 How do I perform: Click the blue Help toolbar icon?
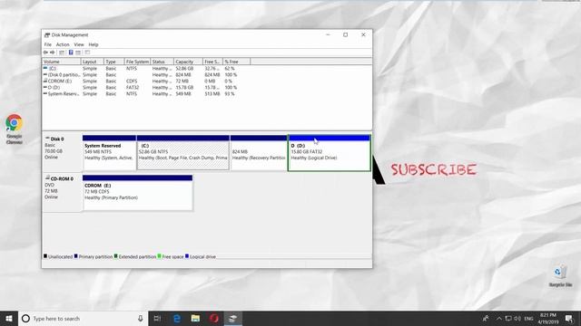pos(71,53)
